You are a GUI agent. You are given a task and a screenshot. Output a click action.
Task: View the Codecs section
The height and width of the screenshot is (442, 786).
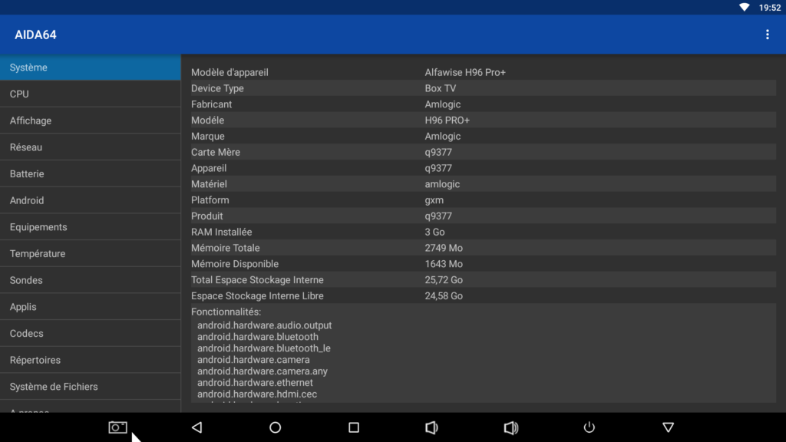[x=91, y=333]
